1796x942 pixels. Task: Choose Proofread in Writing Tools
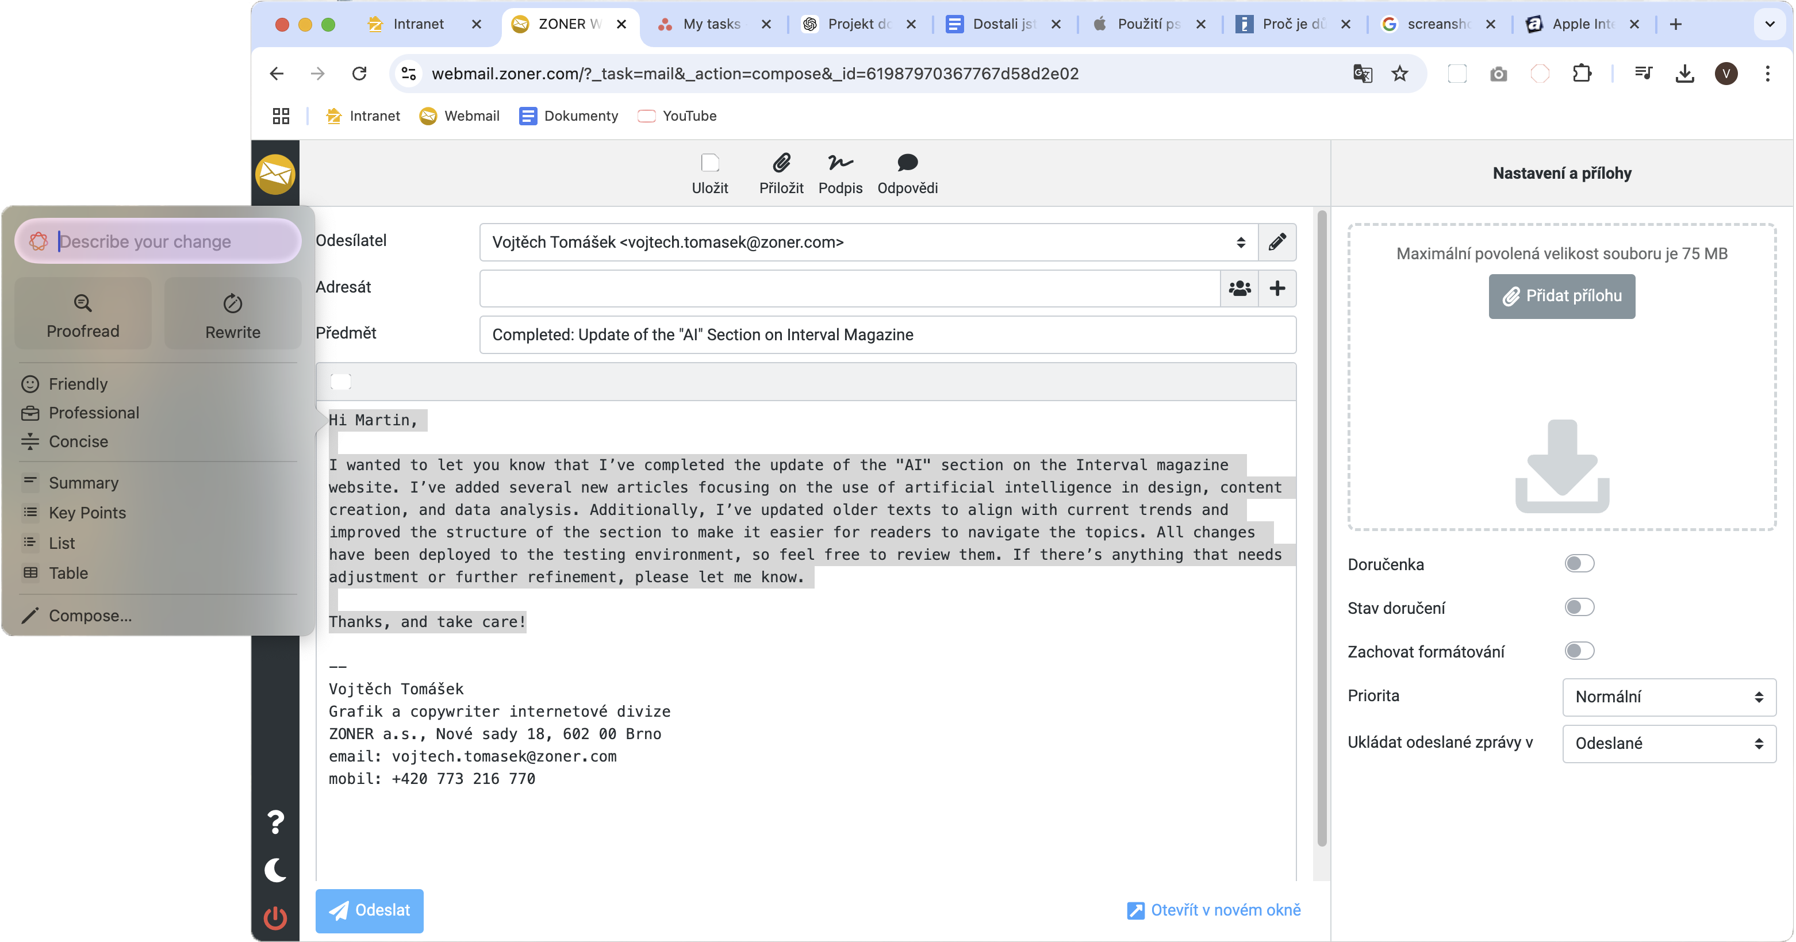[83, 314]
